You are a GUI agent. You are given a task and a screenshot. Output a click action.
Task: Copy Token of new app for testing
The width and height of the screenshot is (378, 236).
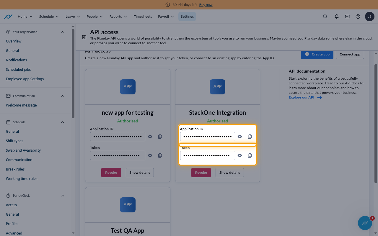160,155
